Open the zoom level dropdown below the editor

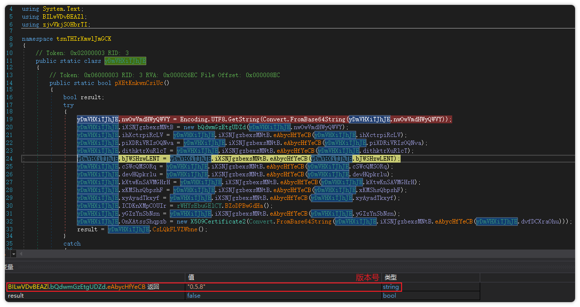tap(13, 254)
